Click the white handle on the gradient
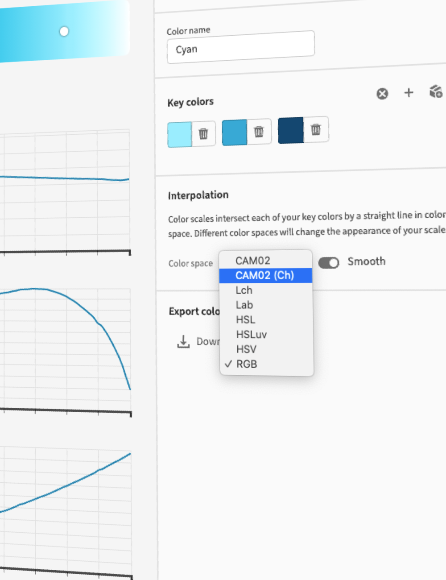446x580 pixels. click(x=64, y=31)
